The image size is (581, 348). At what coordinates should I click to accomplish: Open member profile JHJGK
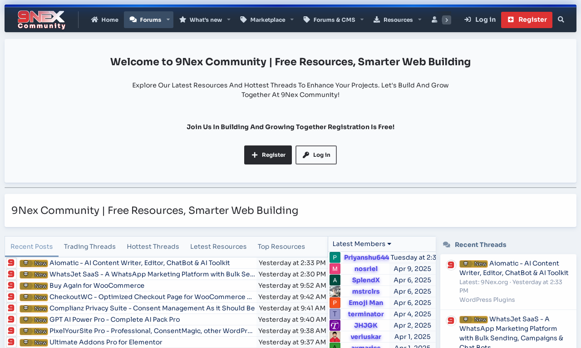(366, 325)
